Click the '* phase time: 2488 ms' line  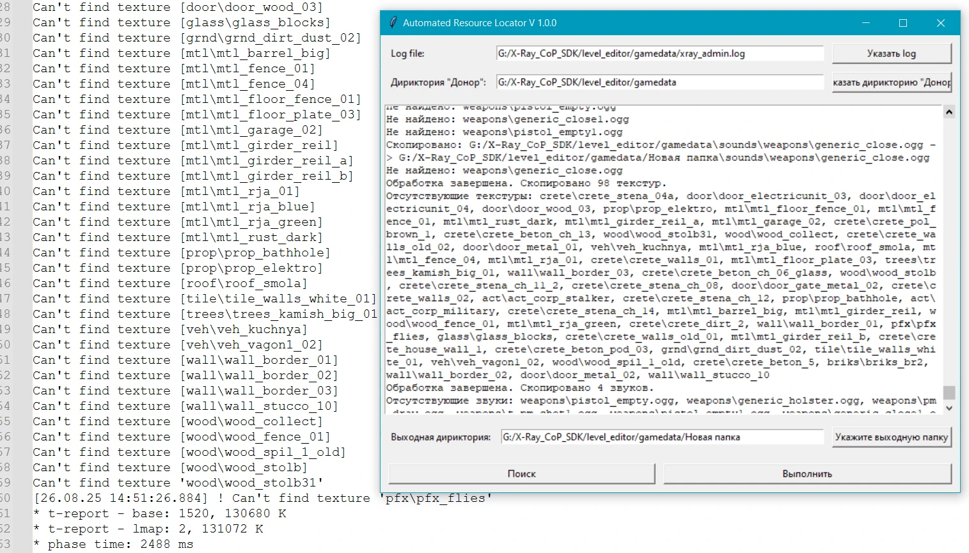113,545
